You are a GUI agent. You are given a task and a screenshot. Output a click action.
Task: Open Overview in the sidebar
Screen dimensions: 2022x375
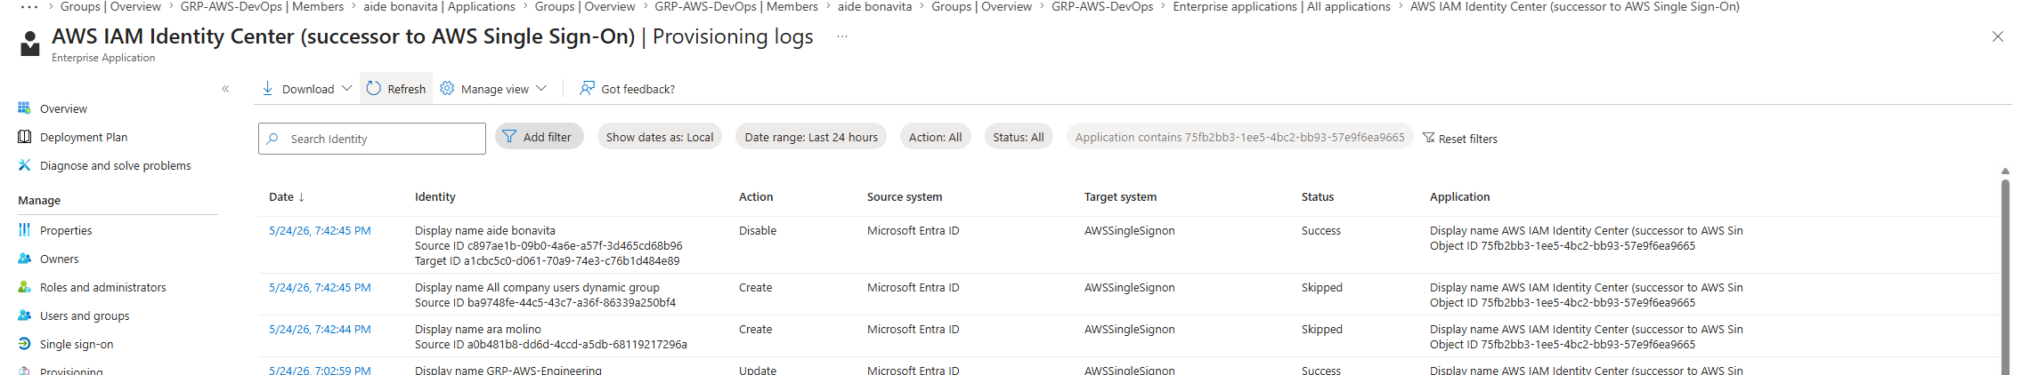63,108
